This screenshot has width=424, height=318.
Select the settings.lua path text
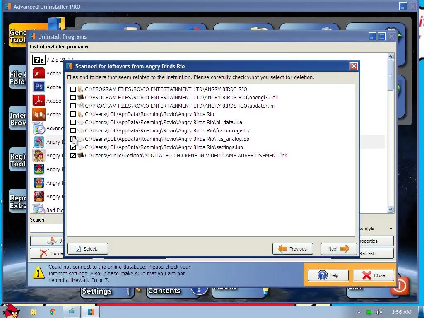[x=164, y=147]
